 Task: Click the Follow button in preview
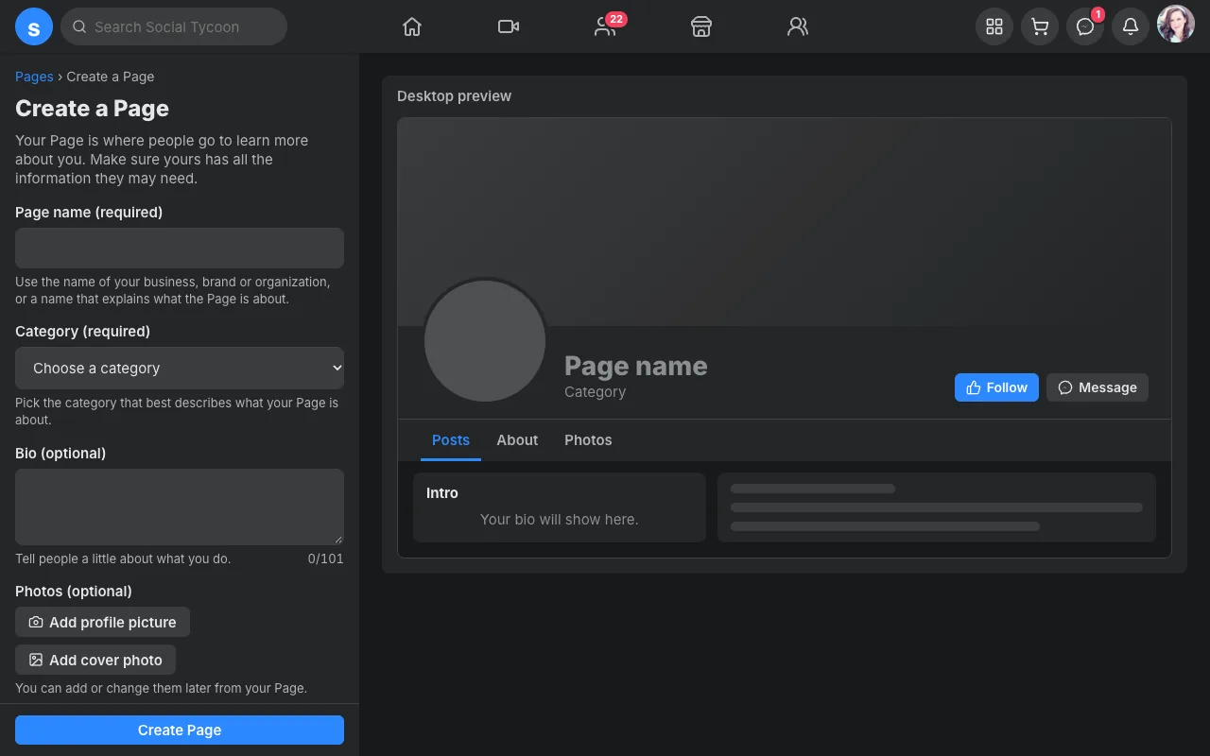996,387
